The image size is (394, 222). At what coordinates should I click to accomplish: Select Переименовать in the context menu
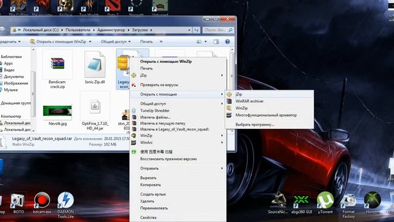coord(178,208)
